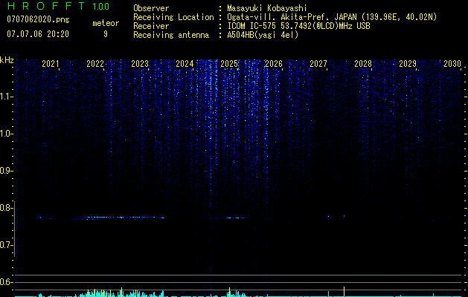Click the 2026 time marker

pos(274,64)
